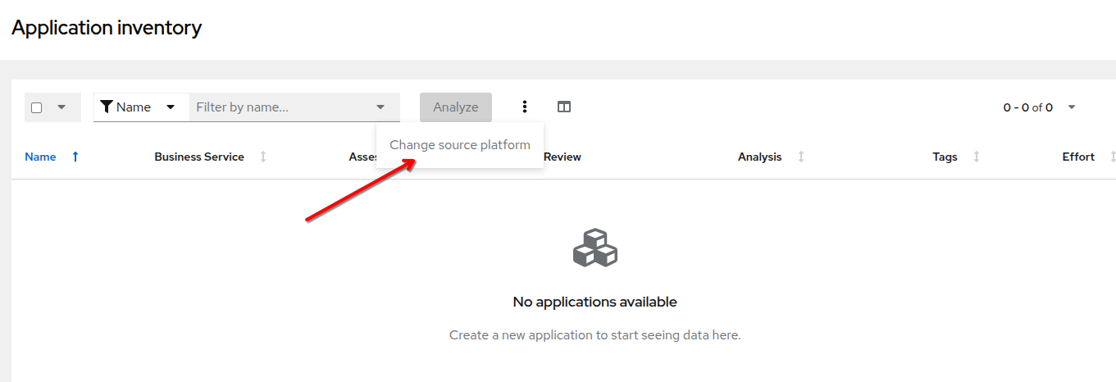Click the Name column sort arrow
Viewport: 1116px width, 382px height.
75,157
